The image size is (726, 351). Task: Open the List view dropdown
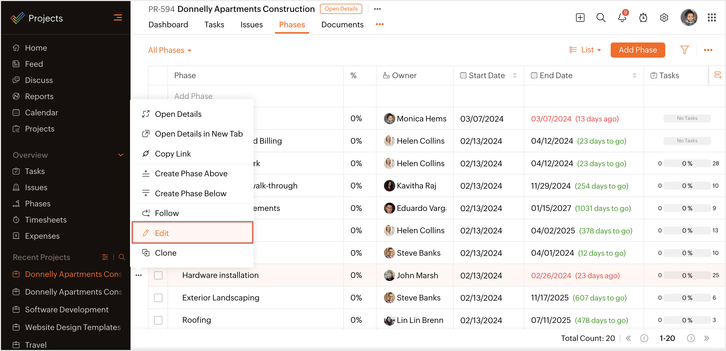click(x=585, y=50)
